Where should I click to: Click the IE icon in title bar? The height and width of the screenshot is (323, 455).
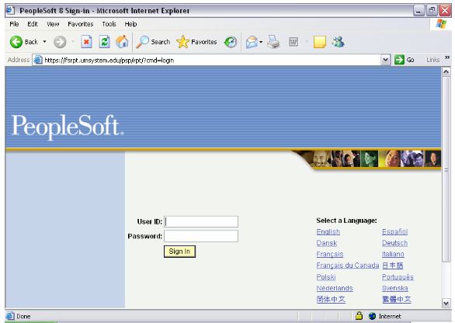pos(10,10)
